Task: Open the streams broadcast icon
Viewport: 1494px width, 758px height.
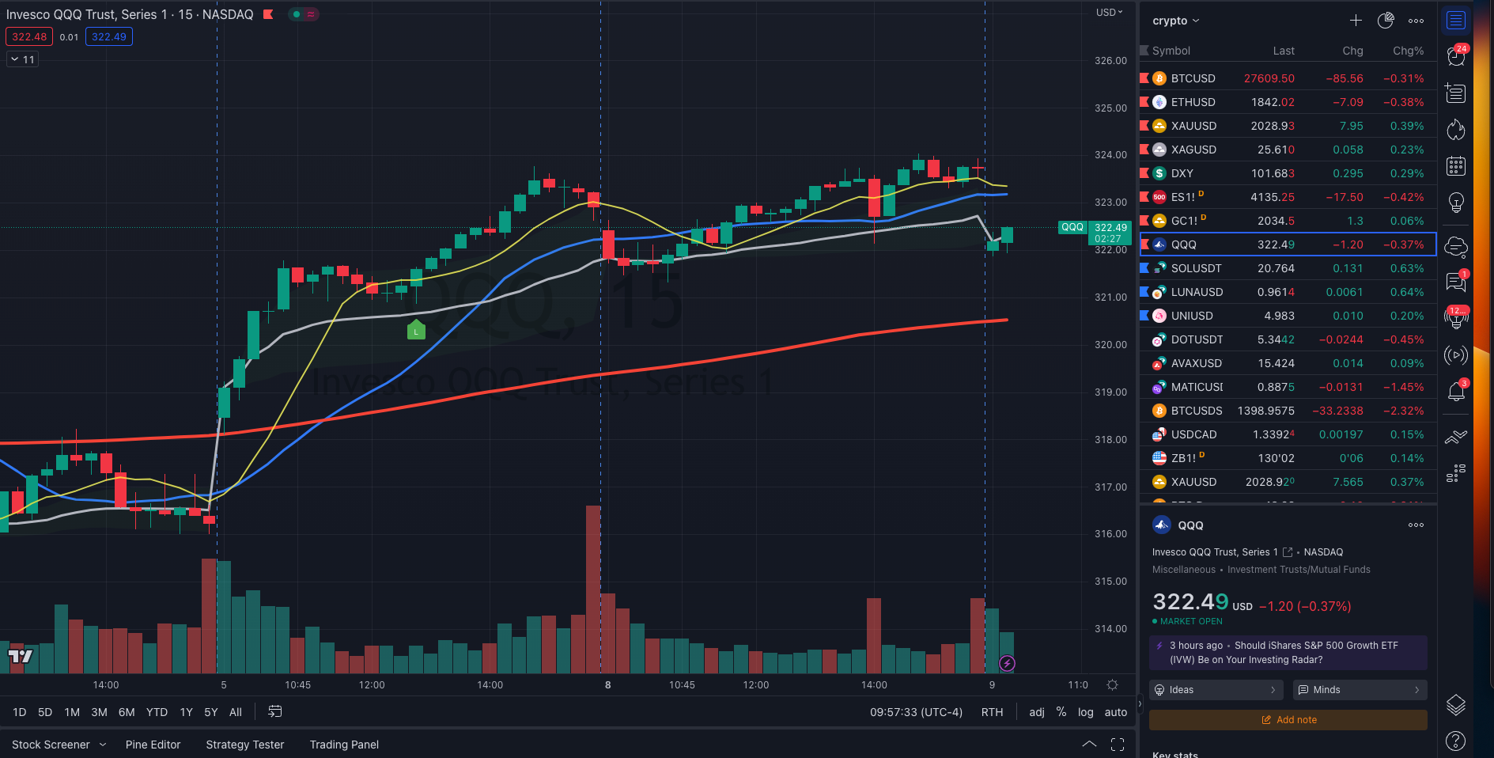Action: pyautogui.click(x=1456, y=354)
